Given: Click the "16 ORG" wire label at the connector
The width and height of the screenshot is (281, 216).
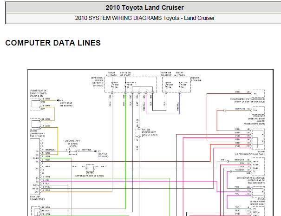Looking at the screenshot, I should [46, 190].
